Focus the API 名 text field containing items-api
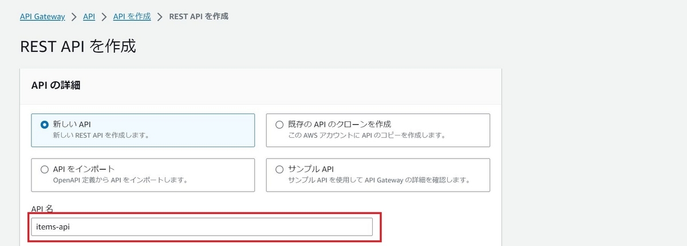 pyautogui.click(x=202, y=227)
